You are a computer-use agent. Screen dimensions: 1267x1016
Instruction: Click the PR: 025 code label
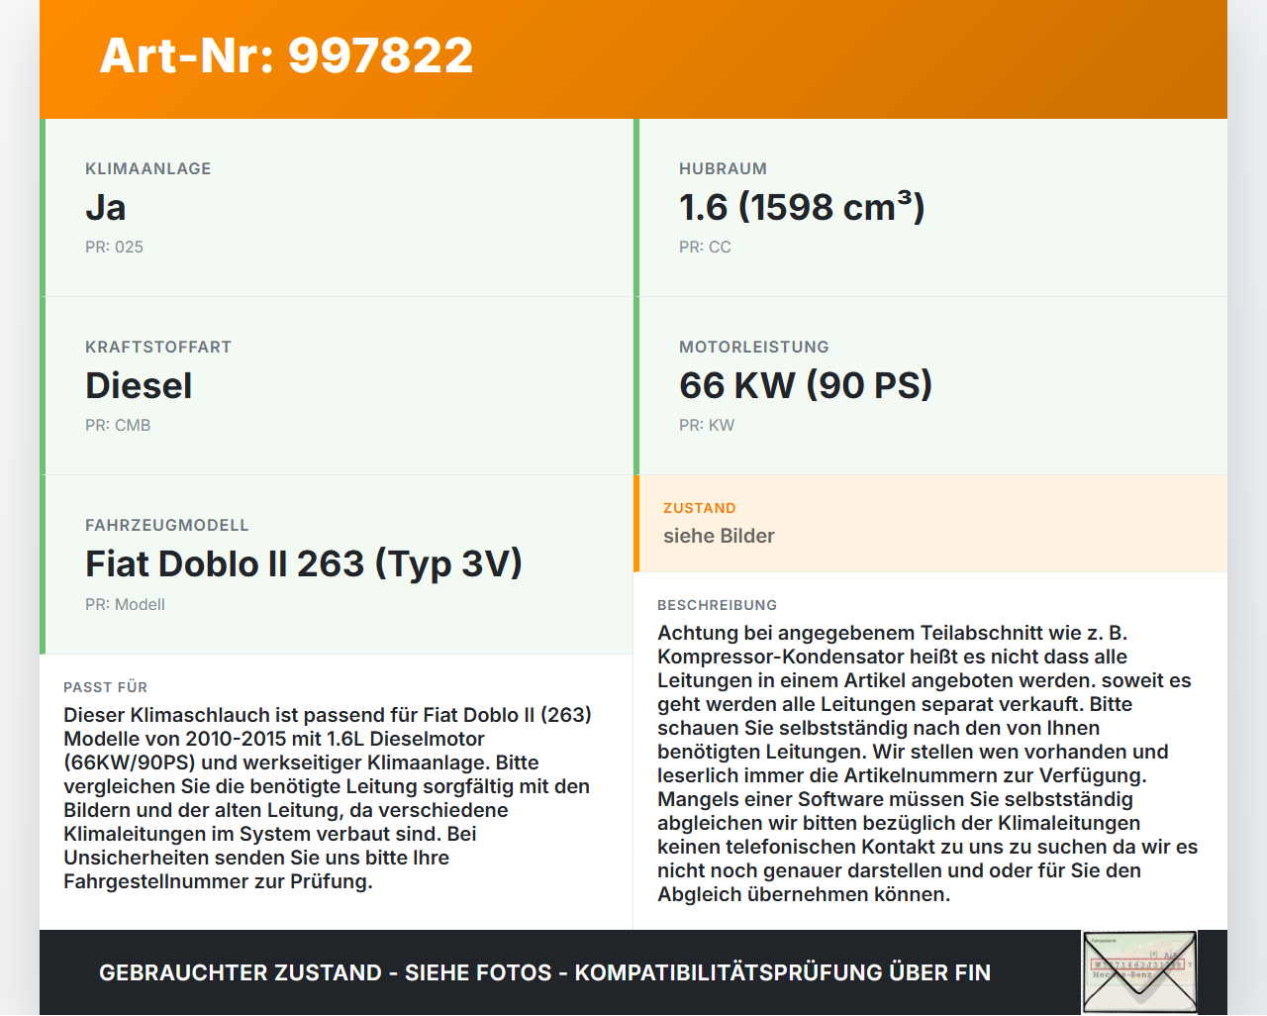114,247
